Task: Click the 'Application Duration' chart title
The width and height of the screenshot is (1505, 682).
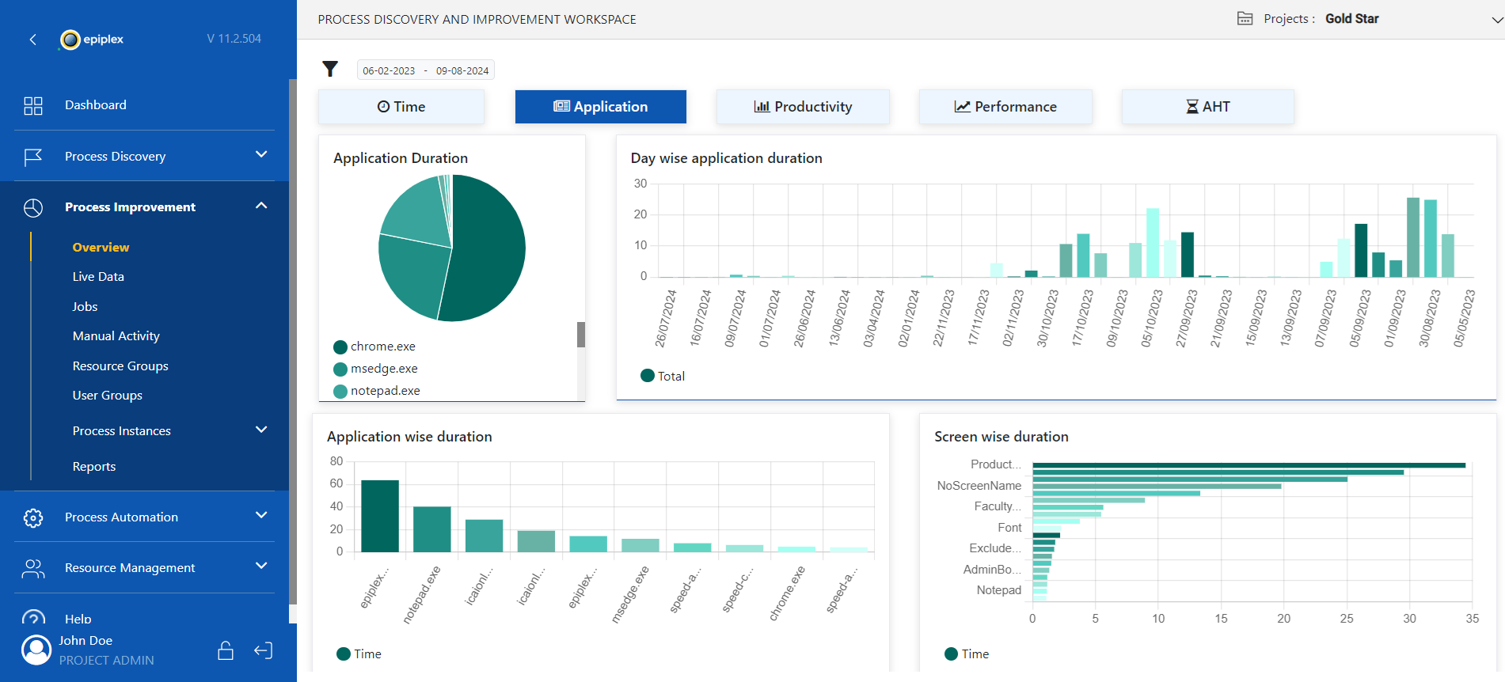Action: point(401,158)
